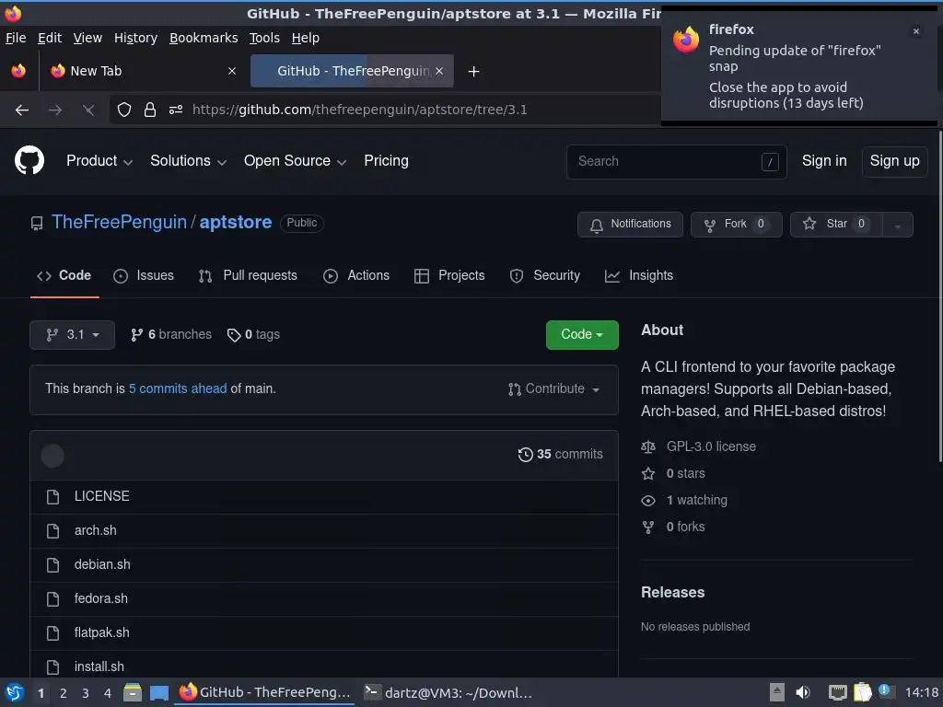Select the Code repository tab
The height and width of the screenshot is (707, 943).
pyautogui.click(x=64, y=275)
